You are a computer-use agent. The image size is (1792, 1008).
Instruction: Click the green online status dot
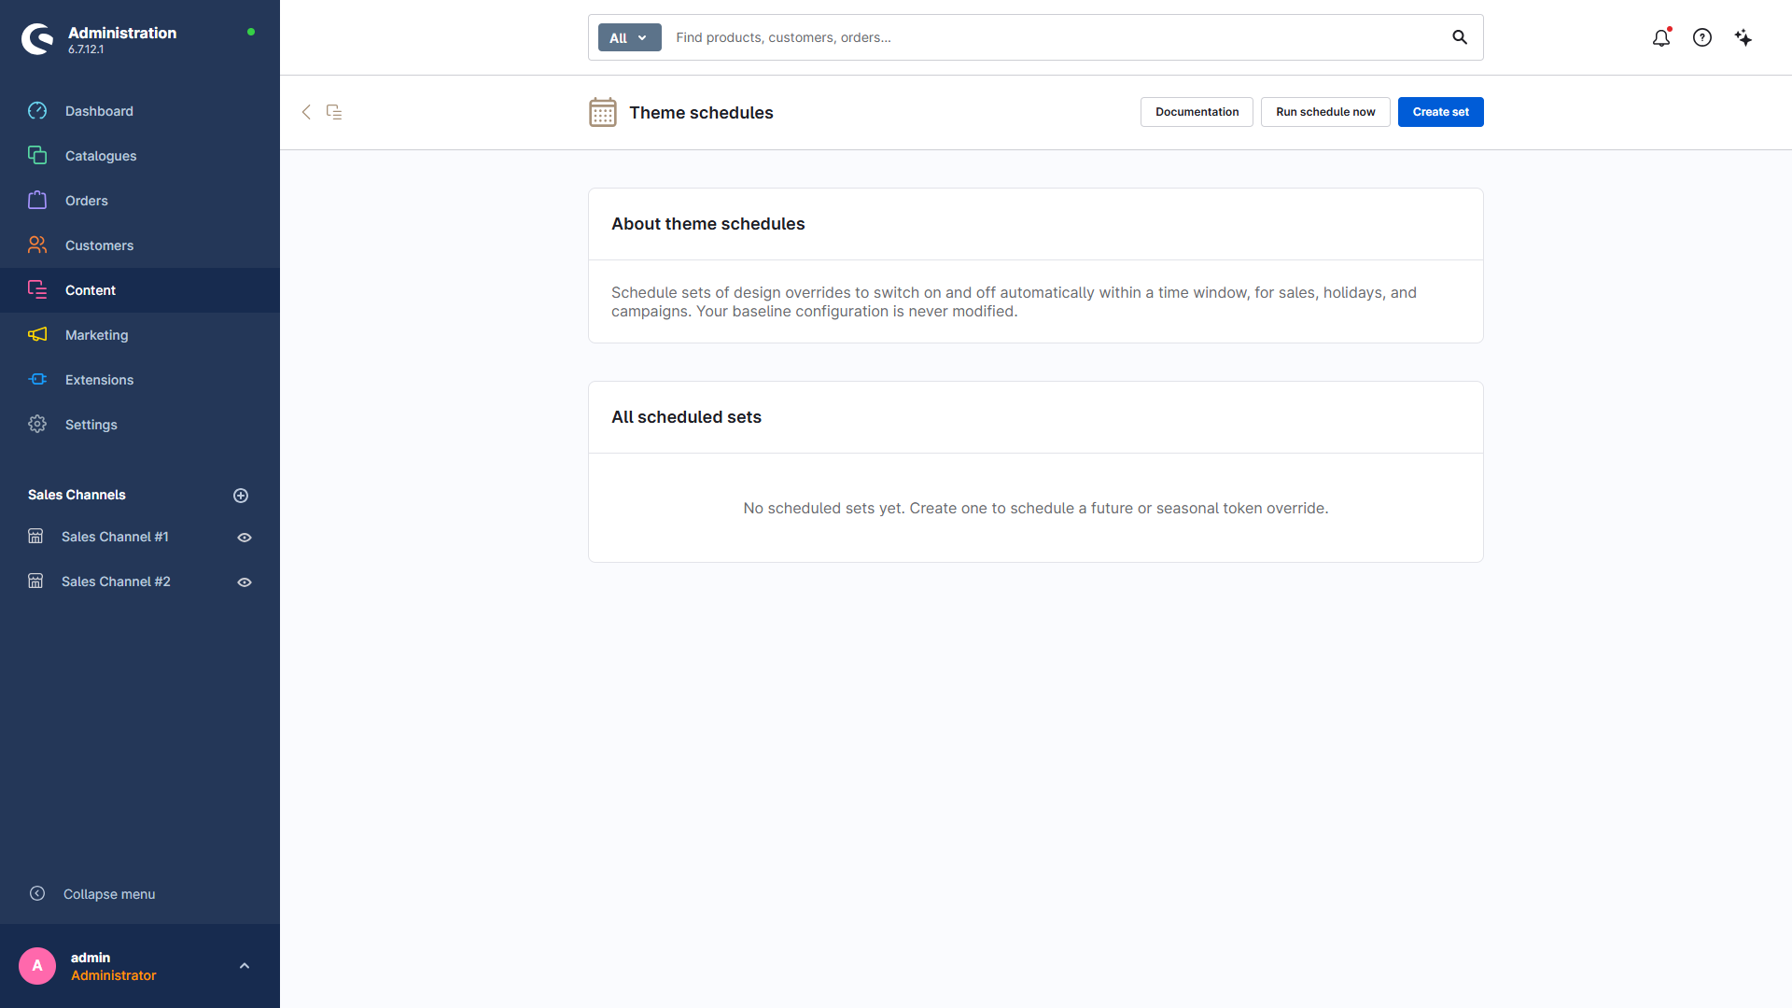tap(251, 32)
